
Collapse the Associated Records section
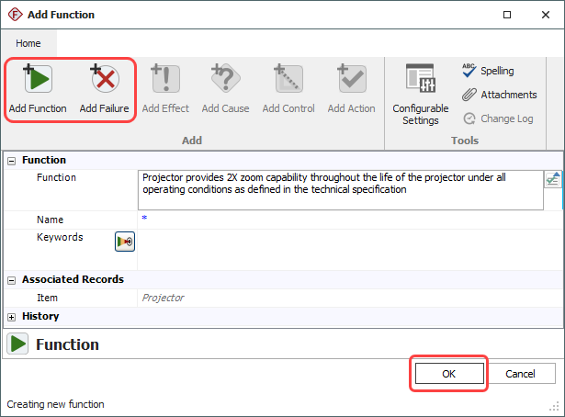[x=12, y=279]
